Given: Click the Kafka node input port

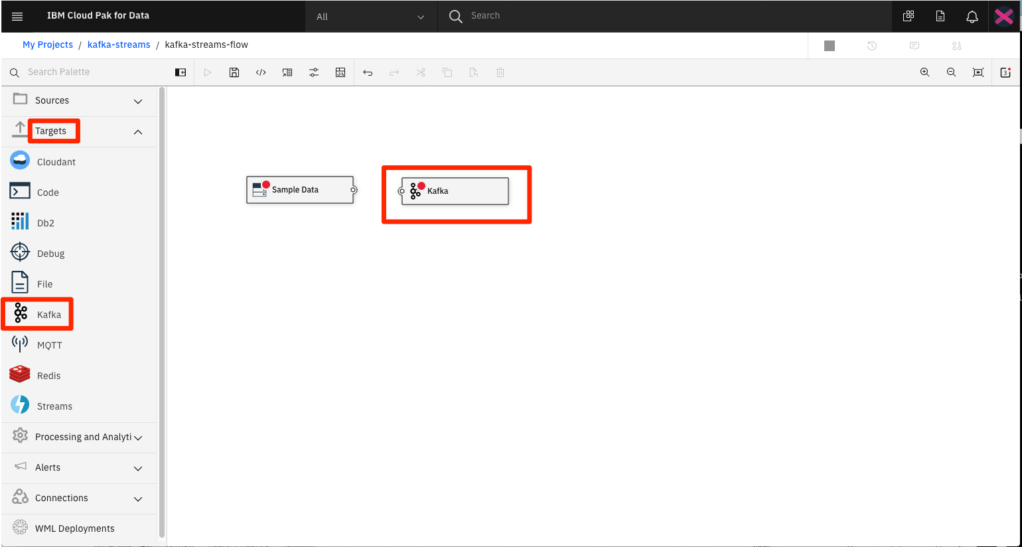Looking at the screenshot, I should click(x=402, y=191).
